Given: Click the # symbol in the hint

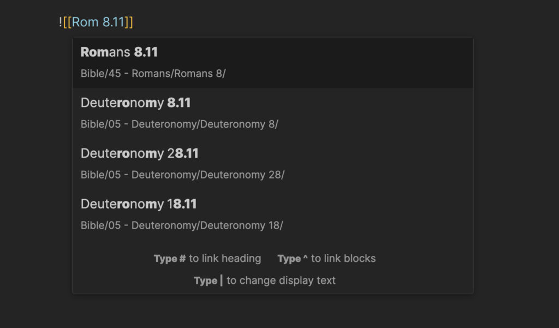Looking at the screenshot, I should tap(182, 259).
